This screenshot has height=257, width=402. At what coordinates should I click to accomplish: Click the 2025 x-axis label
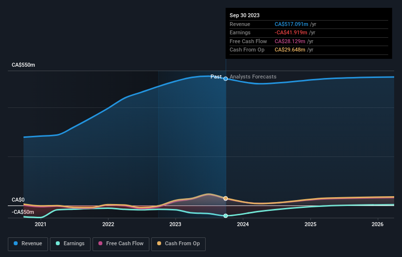point(310,224)
